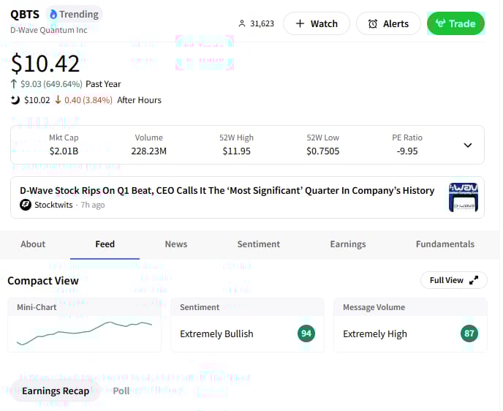Select the Poll pill

click(x=121, y=391)
